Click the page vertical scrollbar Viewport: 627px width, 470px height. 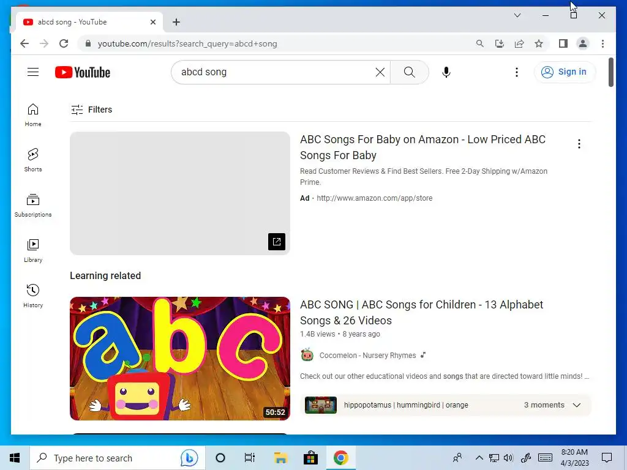610,72
